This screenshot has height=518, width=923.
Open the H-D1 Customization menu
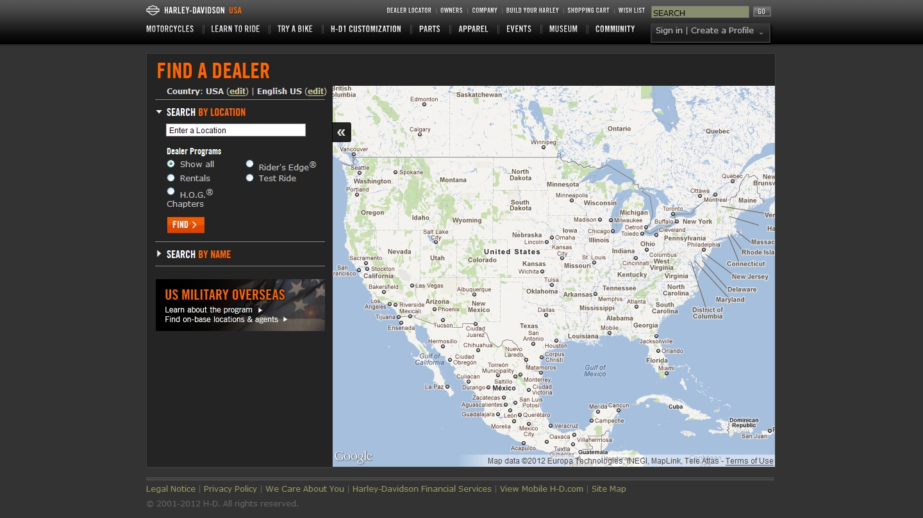click(366, 29)
